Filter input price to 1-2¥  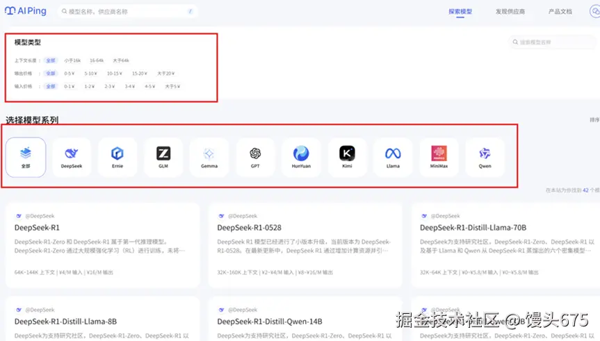(x=90, y=86)
